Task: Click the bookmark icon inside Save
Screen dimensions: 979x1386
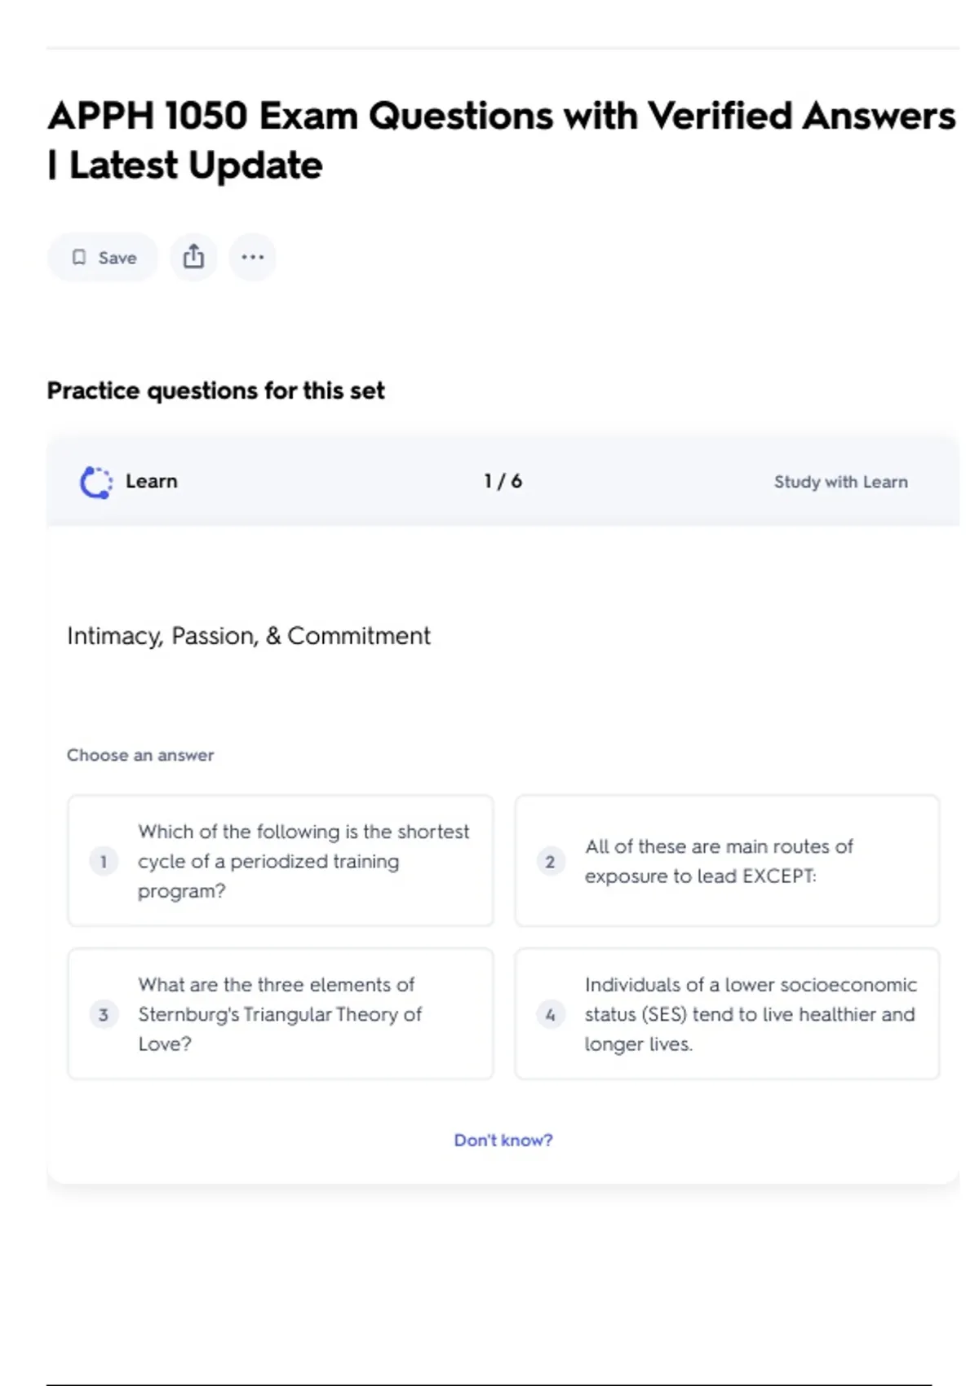Action: [x=79, y=258]
